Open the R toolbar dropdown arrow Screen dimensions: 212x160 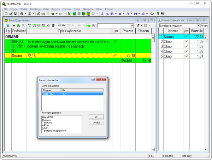pyautogui.click(x=132, y=13)
